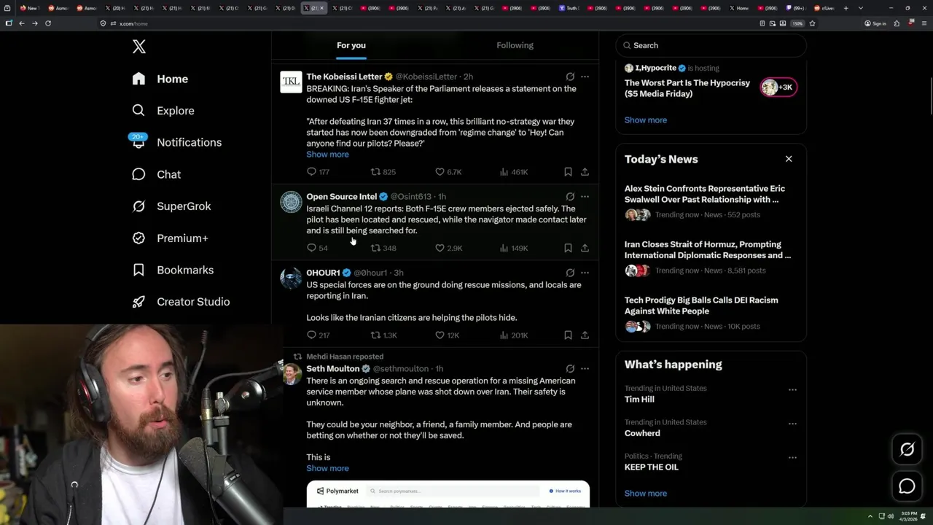Open more options for Cowherd trend
Screen dimensions: 933x525
pyautogui.click(x=792, y=423)
